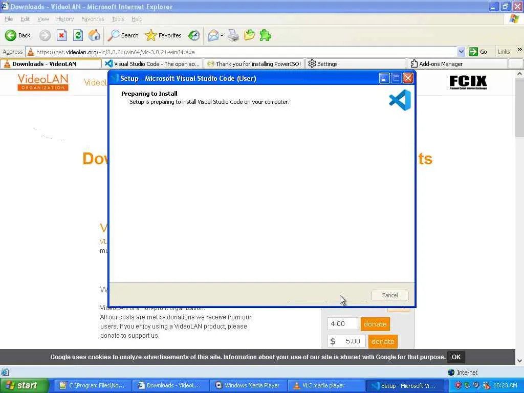Open the Favorites star button
524x393 pixels.
pyautogui.click(x=163, y=35)
